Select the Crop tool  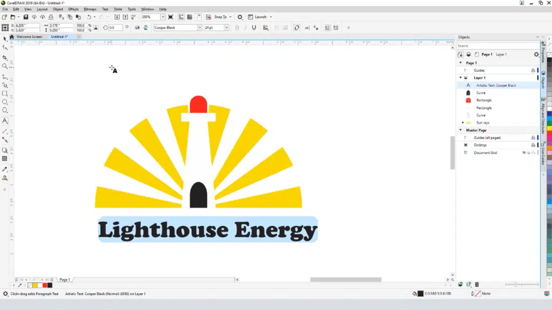4,58
